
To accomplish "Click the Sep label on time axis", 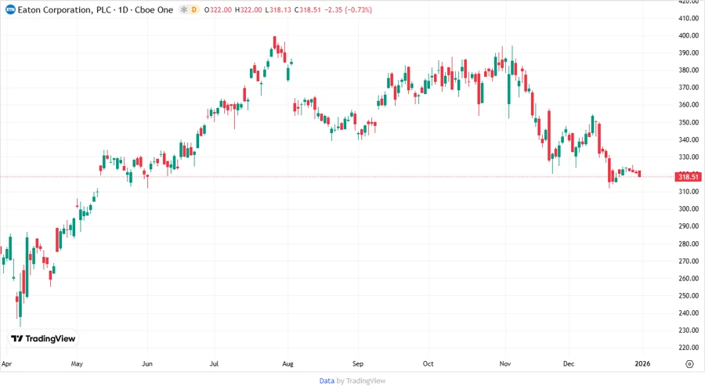I will pyautogui.click(x=358, y=364).
